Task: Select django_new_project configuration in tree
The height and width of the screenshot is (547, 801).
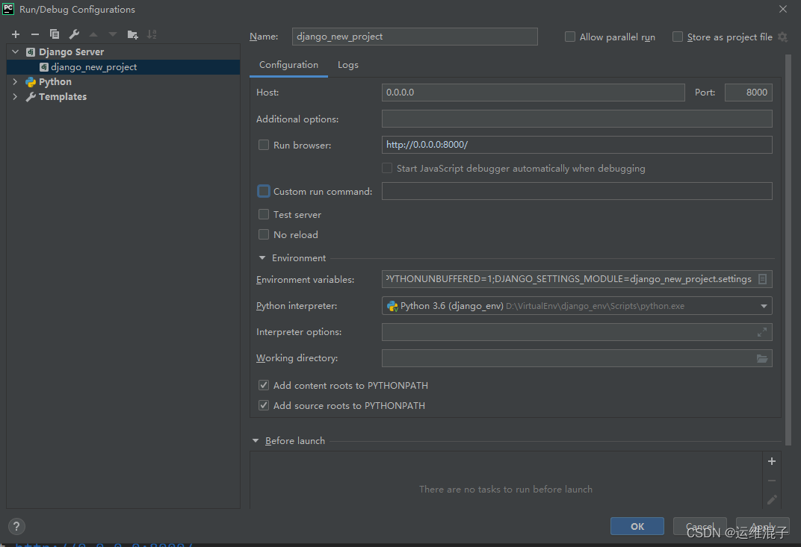Action: pyautogui.click(x=123, y=67)
